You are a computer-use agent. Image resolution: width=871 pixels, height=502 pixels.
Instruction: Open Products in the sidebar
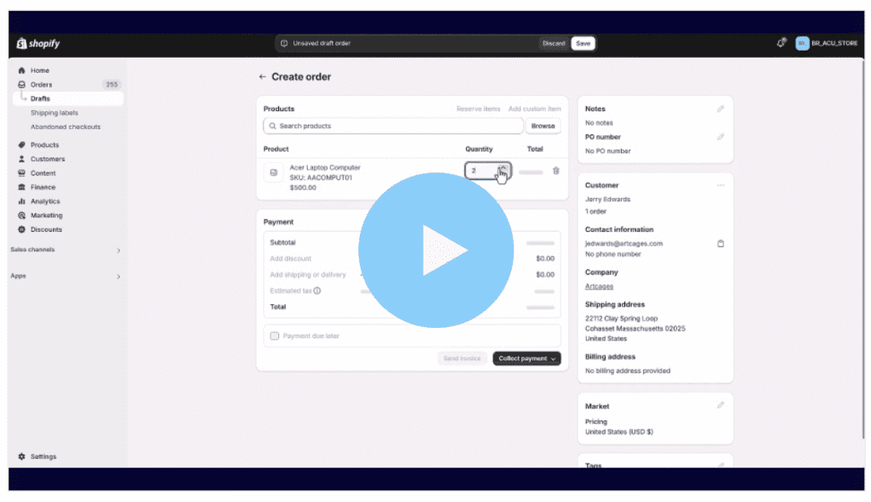click(44, 145)
